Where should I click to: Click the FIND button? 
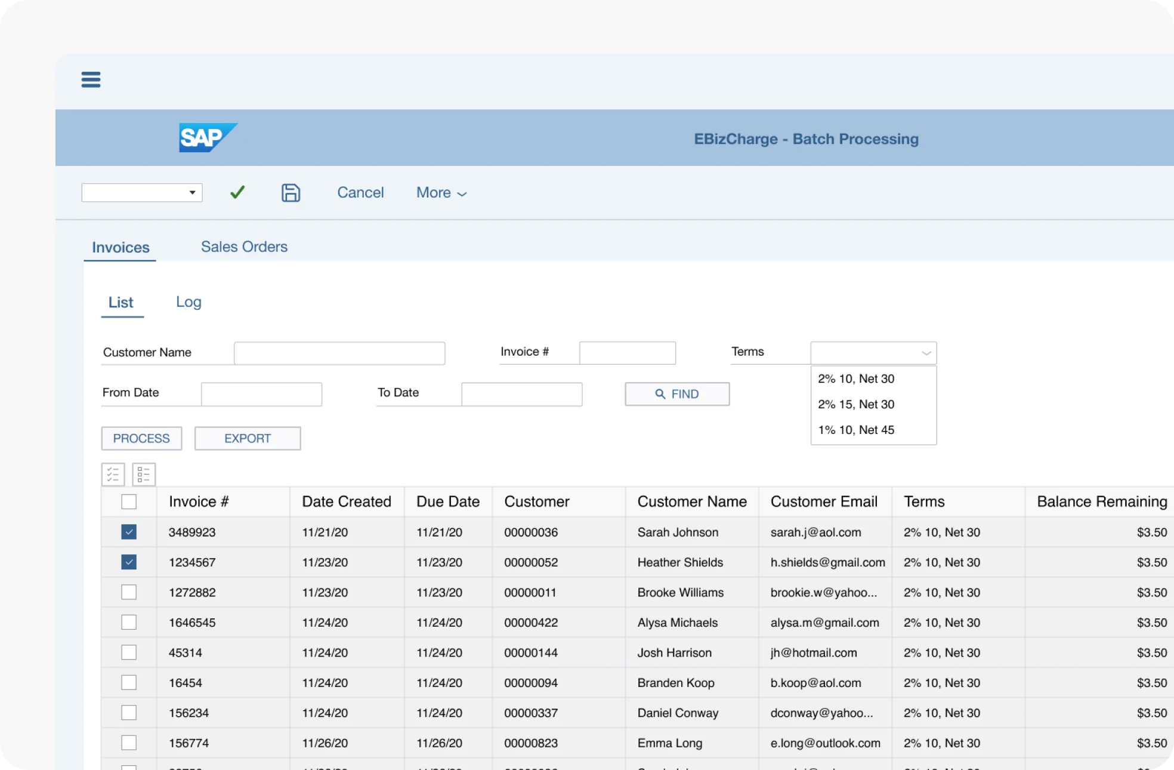677,394
